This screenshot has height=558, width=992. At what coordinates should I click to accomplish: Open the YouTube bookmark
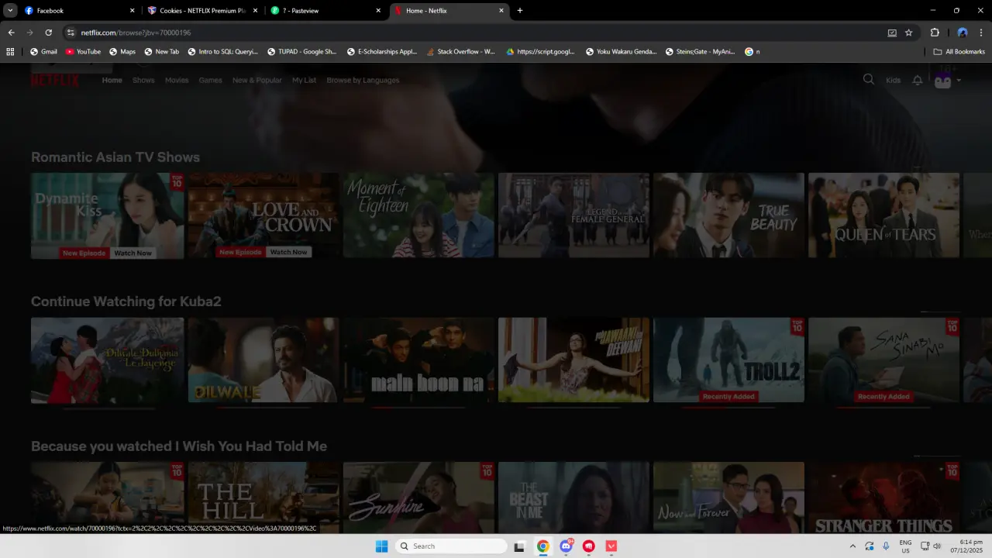point(83,52)
